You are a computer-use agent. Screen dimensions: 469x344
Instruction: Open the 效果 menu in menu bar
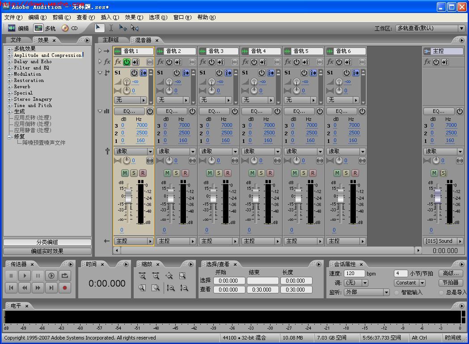click(x=134, y=17)
